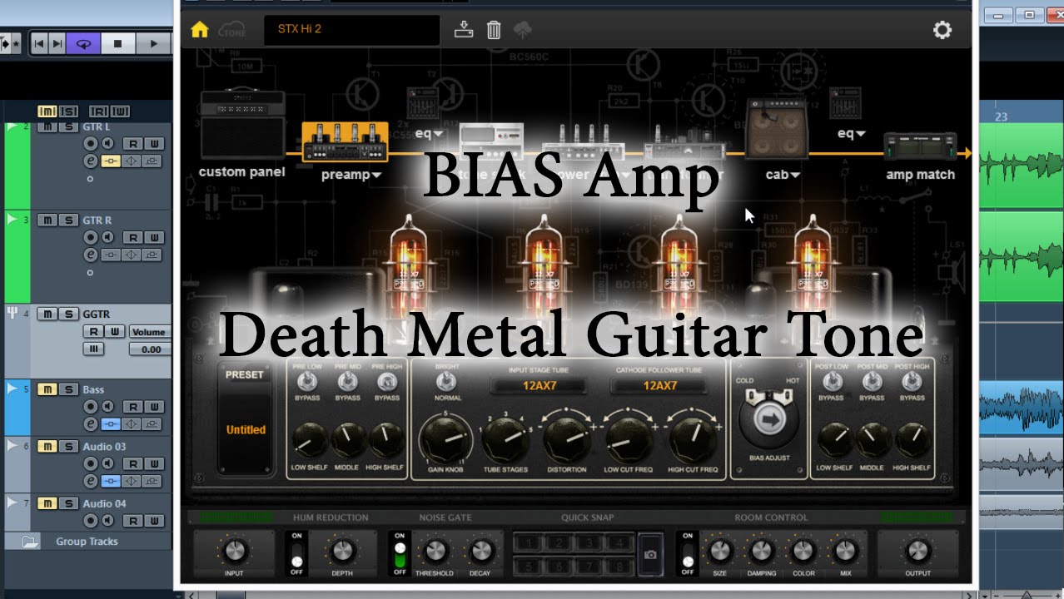Toggle the PRE HIGH bypass switch
The image size is (1064, 599).
[x=386, y=382]
